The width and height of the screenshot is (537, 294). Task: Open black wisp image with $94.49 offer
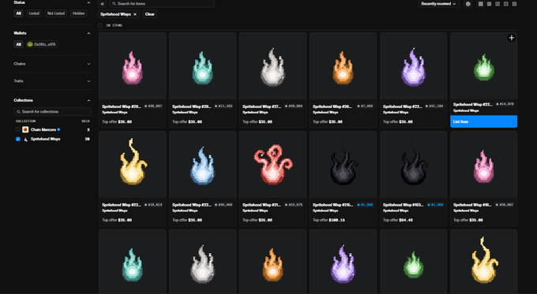(x=413, y=165)
